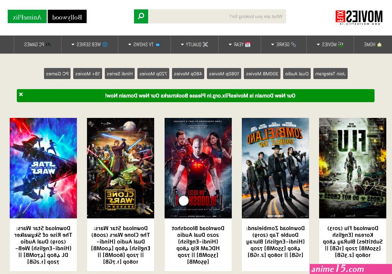Open the Star Wars Rise of Skywalker poster
The height and width of the screenshot is (274, 392).
click(x=43, y=168)
